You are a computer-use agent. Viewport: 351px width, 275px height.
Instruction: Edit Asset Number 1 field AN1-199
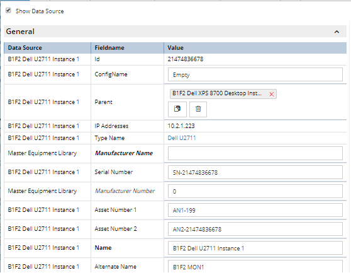255,210
